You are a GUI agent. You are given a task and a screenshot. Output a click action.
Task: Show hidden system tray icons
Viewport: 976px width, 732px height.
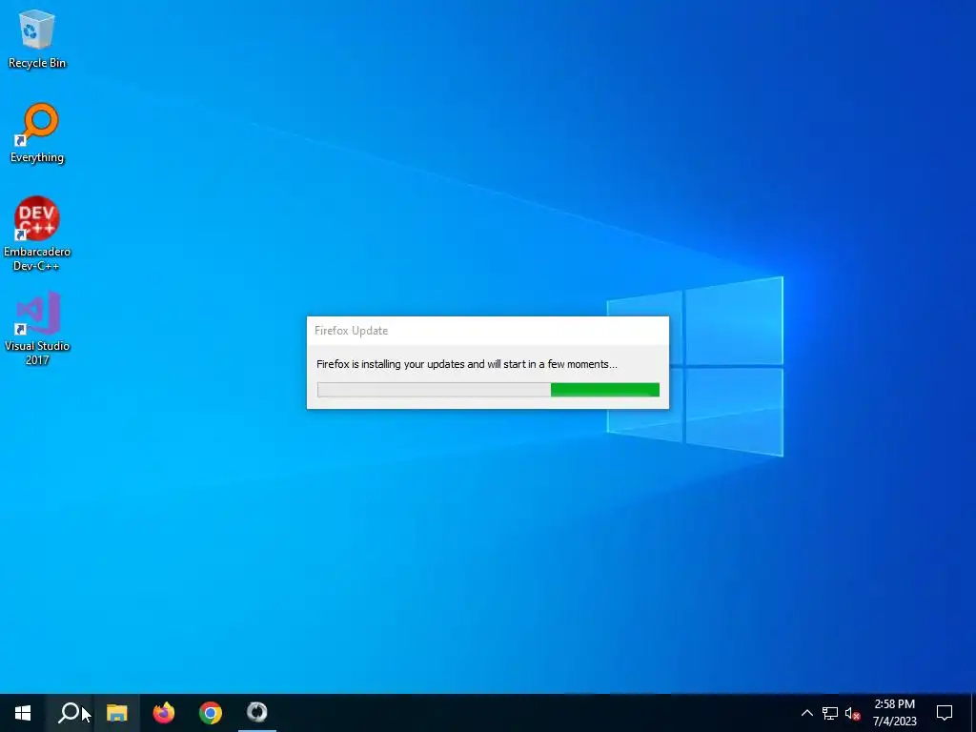click(806, 713)
